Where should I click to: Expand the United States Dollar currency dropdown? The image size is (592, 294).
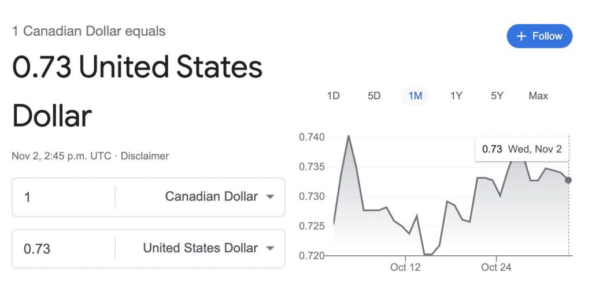click(x=200, y=248)
